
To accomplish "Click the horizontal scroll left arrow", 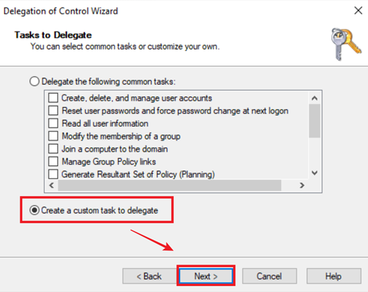I will point(51,185).
